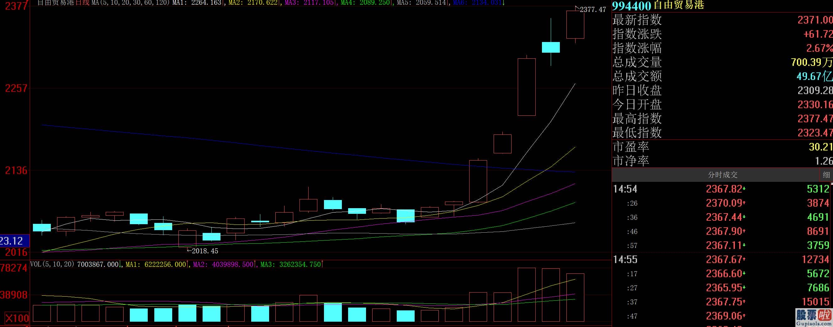The width and height of the screenshot is (833, 327).
Task: Click the 2136 price axis label
Action: pyautogui.click(x=16, y=170)
